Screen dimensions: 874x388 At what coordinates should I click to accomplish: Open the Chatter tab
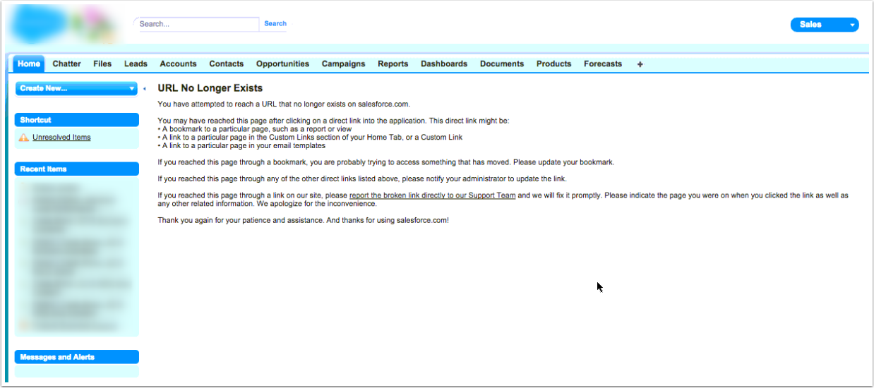(66, 63)
